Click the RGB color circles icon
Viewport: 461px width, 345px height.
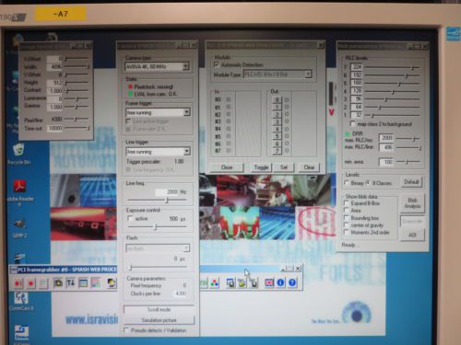(x=215, y=282)
